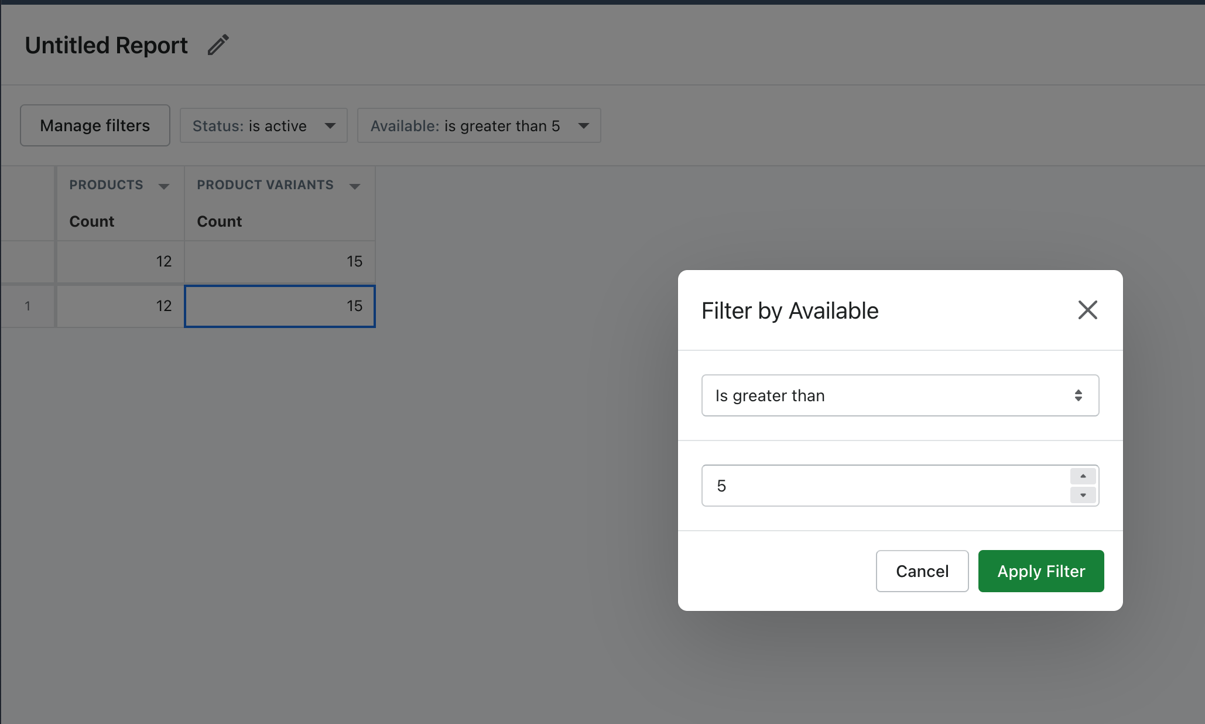This screenshot has width=1205, height=724.
Task: Close the Filter by Available dialog
Action: click(1087, 310)
